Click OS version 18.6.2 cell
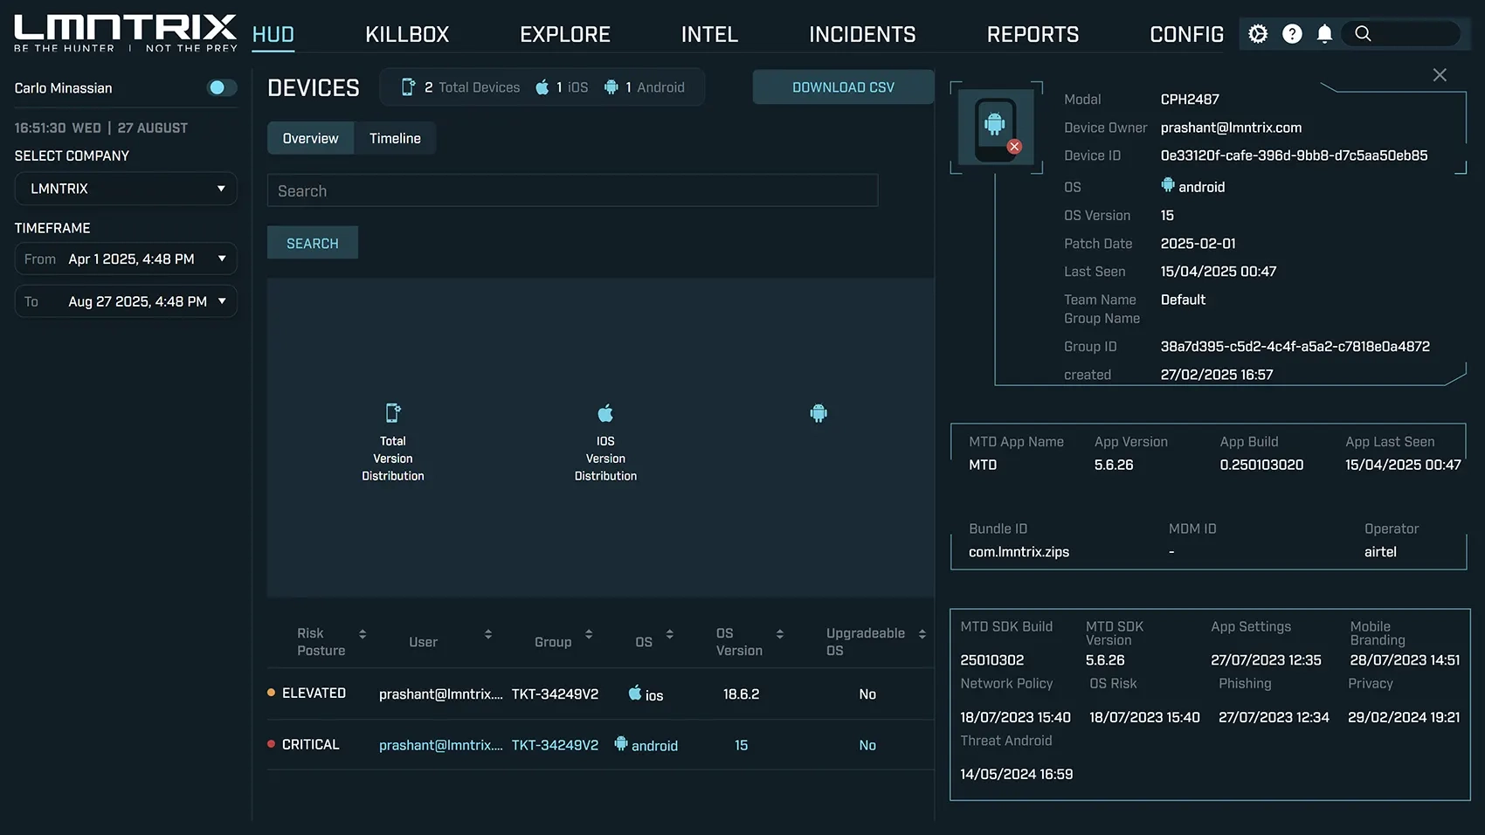 point(741,694)
